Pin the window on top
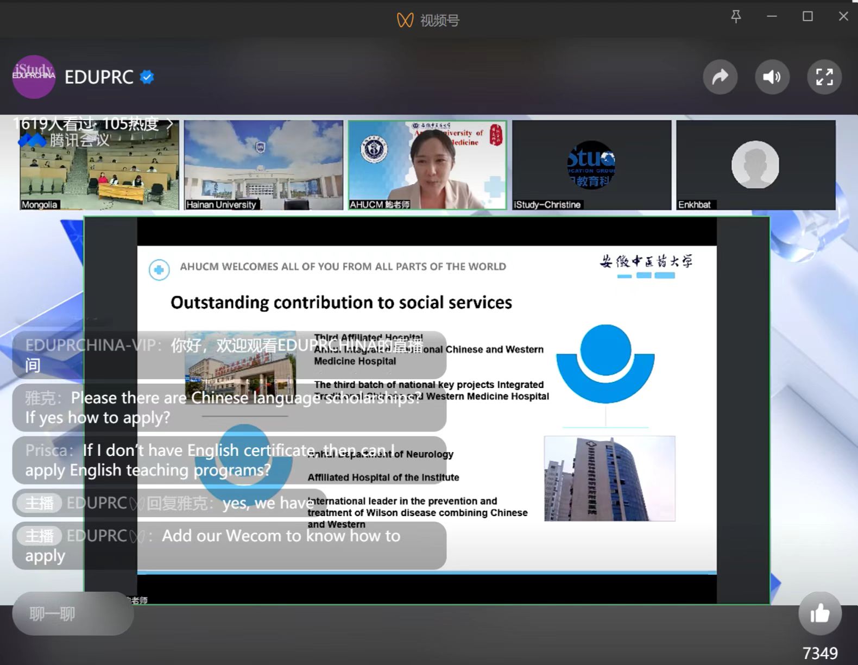This screenshot has width=858, height=665. coord(736,17)
